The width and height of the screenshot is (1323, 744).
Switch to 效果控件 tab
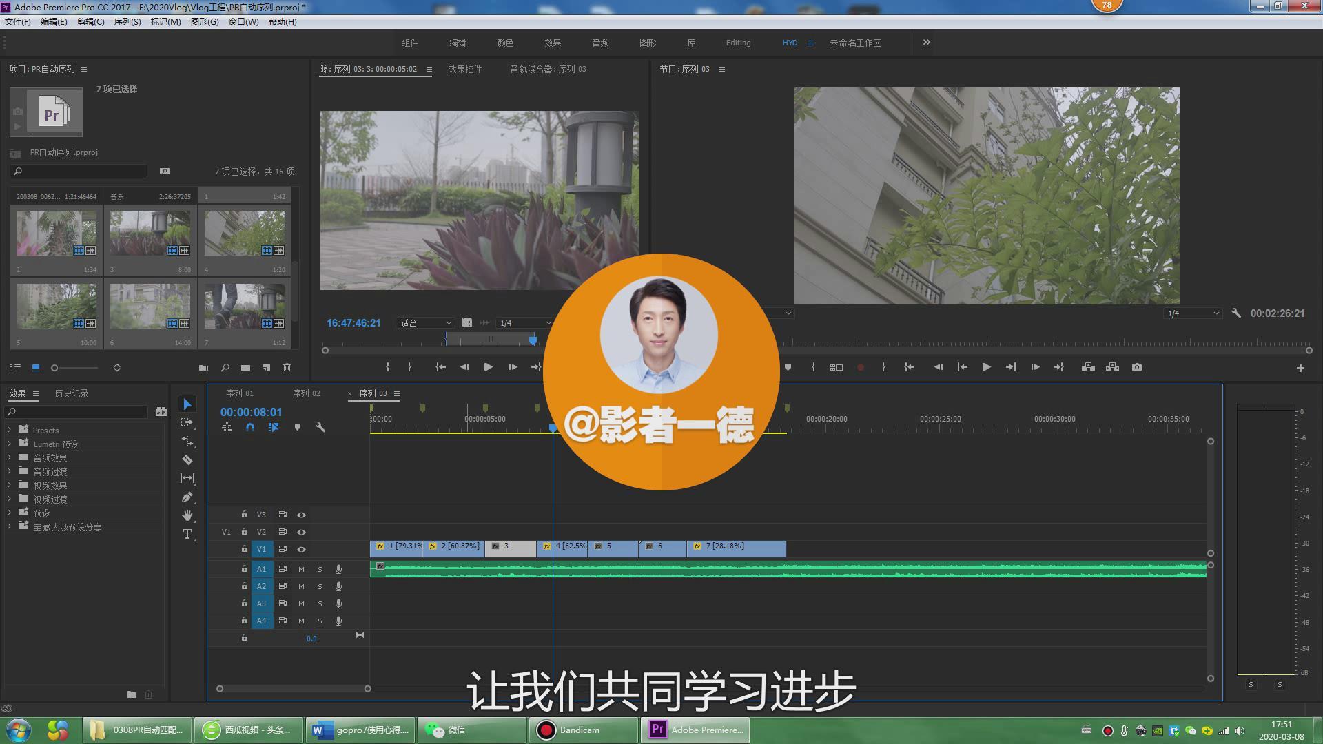[x=465, y=69]
